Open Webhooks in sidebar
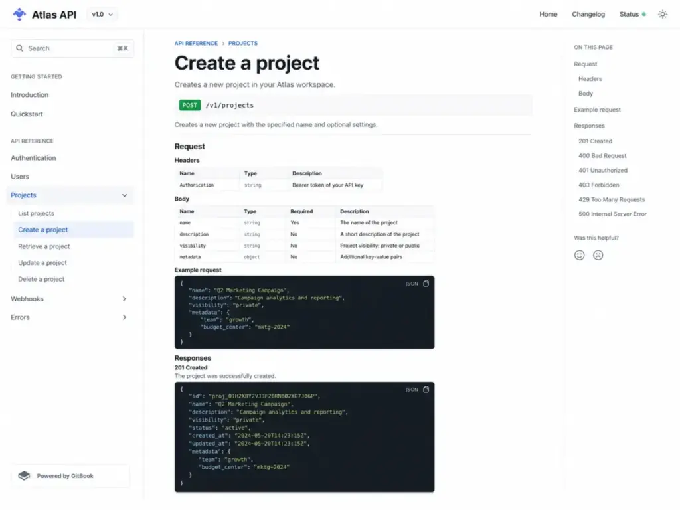 pyautogui.click(x=27, y=299)
